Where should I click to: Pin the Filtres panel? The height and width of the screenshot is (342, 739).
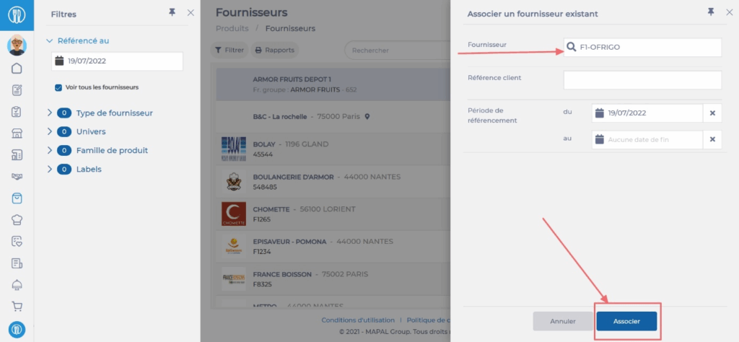172,12
